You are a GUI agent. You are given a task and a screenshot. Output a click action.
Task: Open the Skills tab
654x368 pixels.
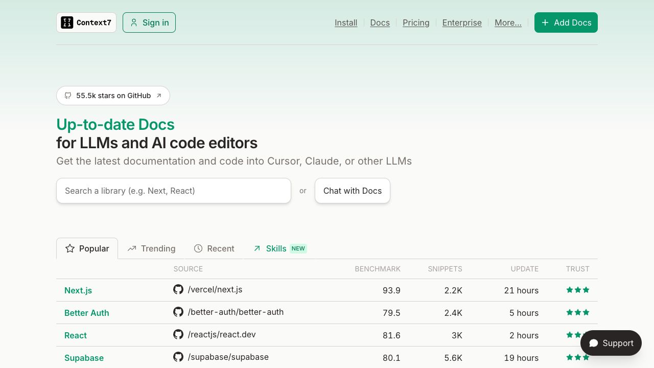(x=279, y=248)
